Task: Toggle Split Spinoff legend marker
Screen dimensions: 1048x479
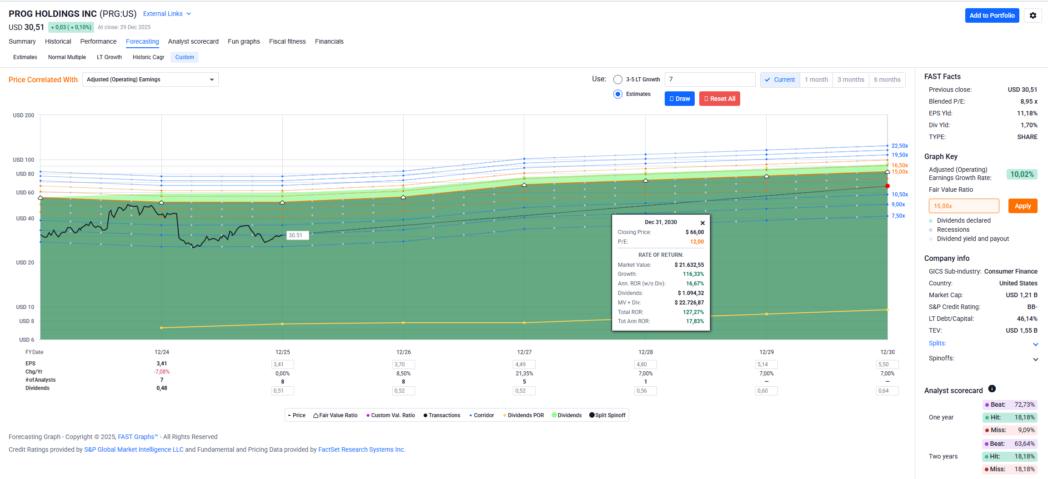Action: click(x=592, y=415)
